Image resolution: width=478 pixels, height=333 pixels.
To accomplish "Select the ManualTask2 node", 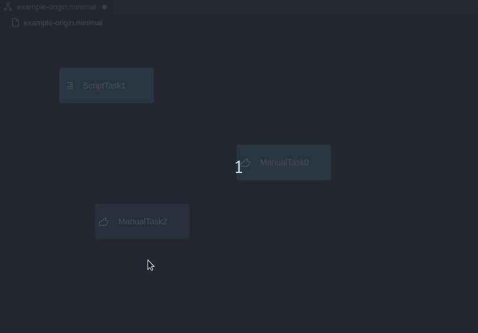I will (142, 221).
